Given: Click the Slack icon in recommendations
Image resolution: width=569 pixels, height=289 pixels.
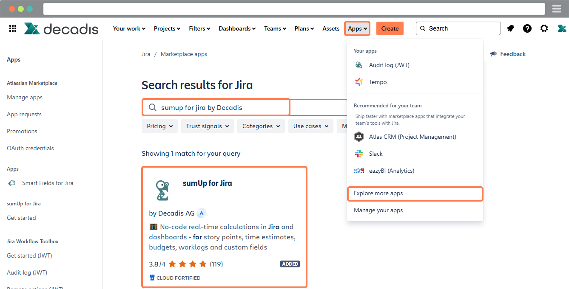Looking at the screenshot, I should (359, 154).
